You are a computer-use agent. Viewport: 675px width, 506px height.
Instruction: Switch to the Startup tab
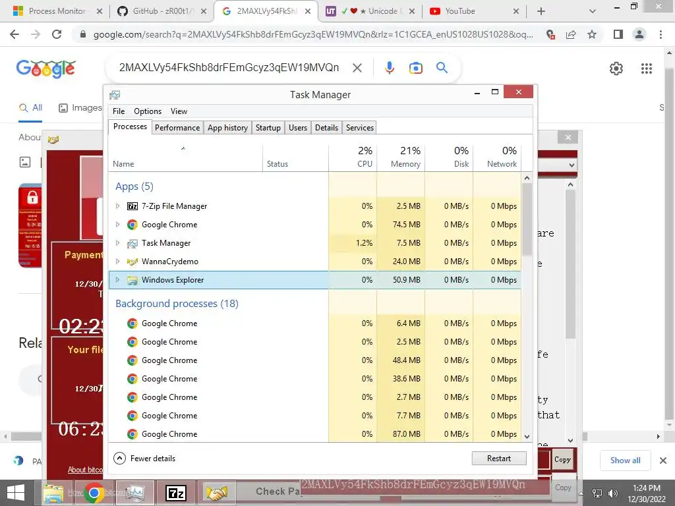[x=268, y=128]
